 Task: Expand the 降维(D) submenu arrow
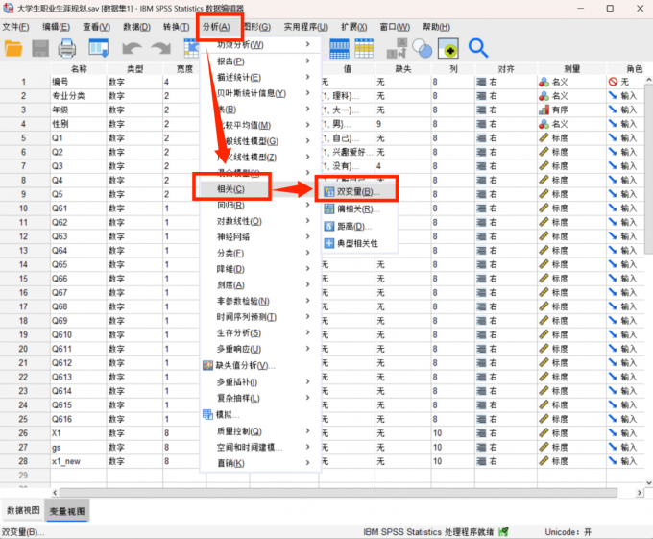307,269
